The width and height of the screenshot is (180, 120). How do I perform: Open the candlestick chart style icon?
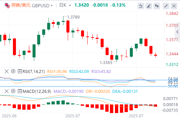pos(157,6)
